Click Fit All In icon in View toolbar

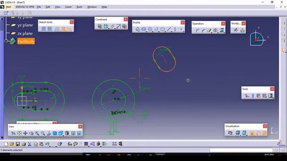[19, 133]
